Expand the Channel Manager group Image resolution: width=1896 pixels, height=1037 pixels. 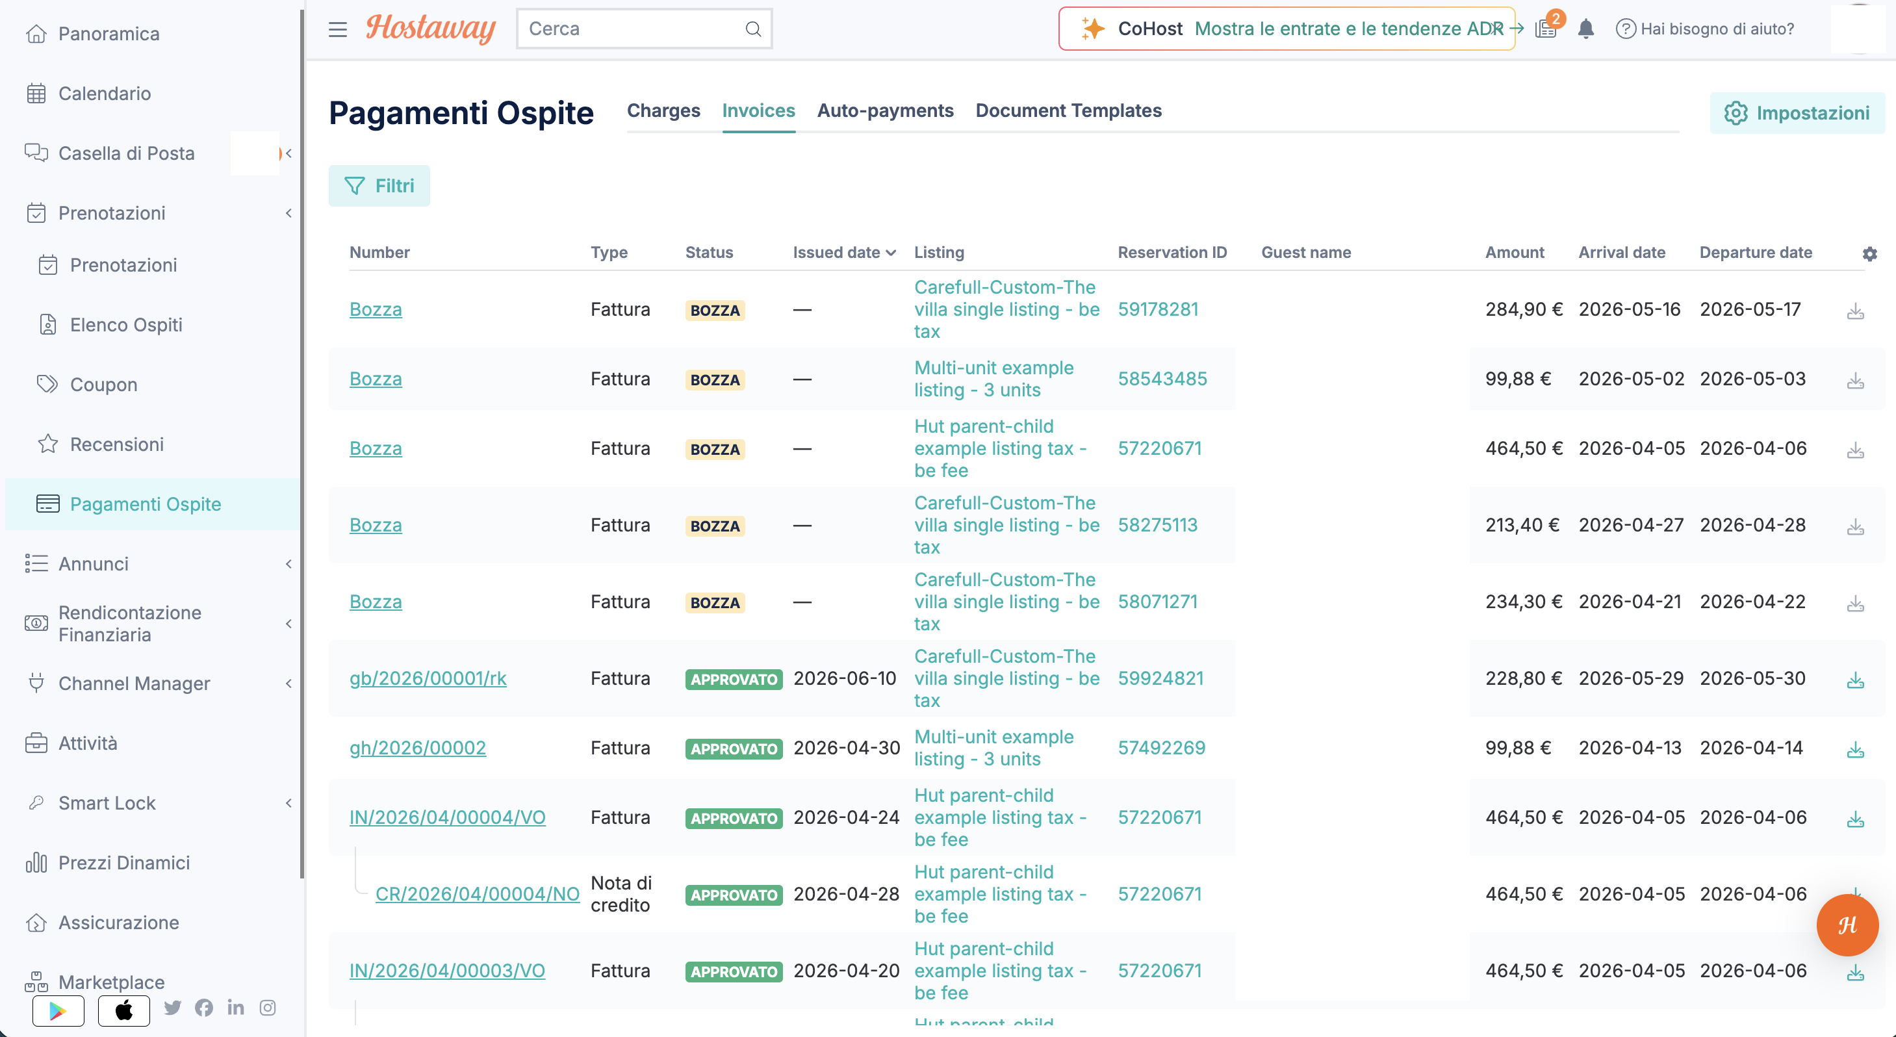pos(288,683)
